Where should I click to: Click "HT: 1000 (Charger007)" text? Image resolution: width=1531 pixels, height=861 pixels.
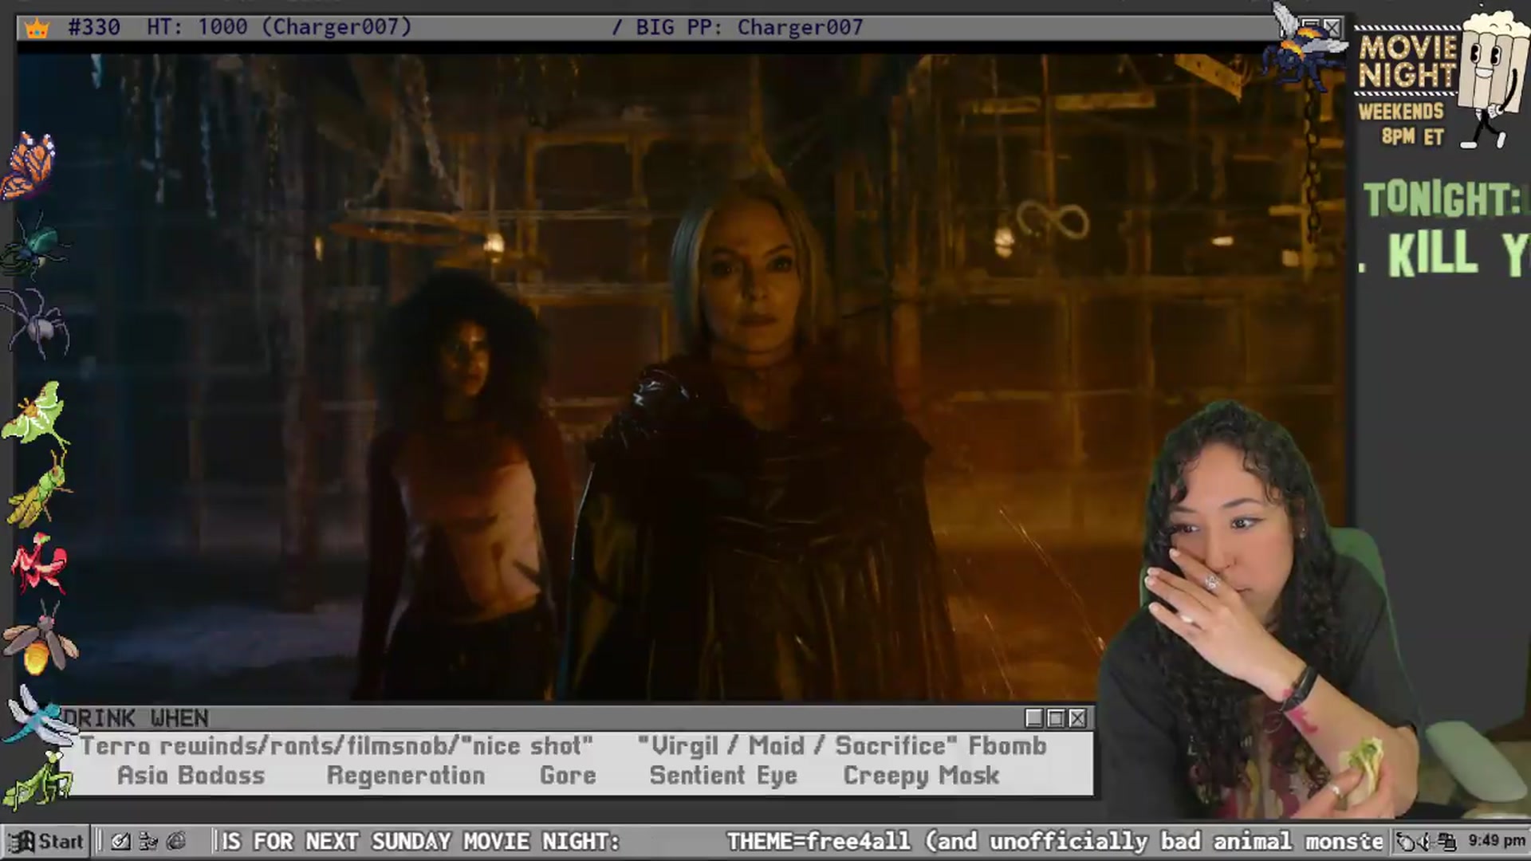[x=279, y=28]
